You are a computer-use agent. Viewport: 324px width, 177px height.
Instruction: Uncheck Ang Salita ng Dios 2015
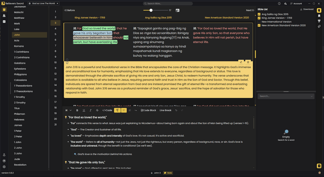[259, 14]
